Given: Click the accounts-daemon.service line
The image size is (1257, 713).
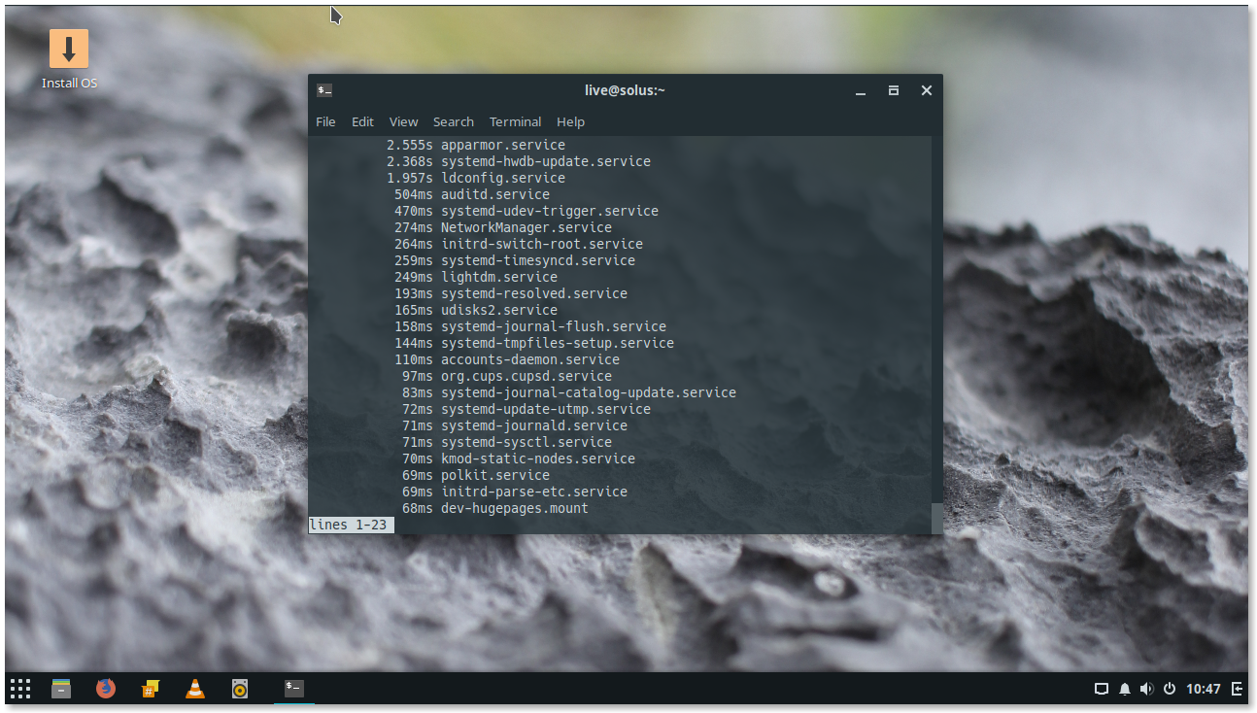Looking at the screenshot, I should pos(507,359).
